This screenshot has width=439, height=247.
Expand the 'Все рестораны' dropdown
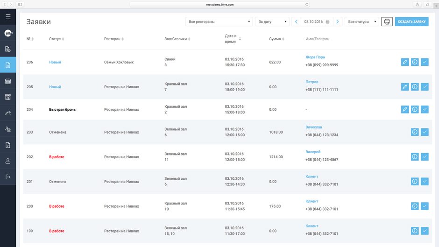tap(219, 22)
